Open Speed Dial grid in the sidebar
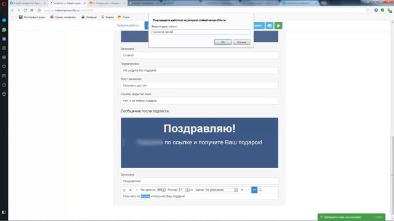394x221 pixels. (x=4, y=57)
